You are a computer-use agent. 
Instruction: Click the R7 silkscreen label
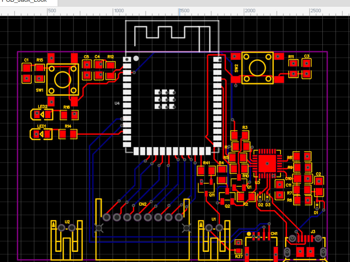click(x=289, y=193)
